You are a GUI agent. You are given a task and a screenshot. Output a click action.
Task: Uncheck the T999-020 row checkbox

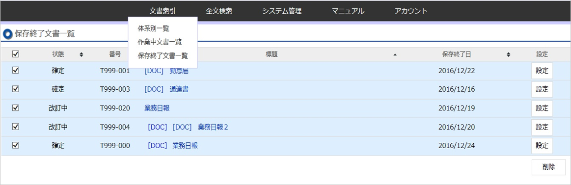pos(16,108)
